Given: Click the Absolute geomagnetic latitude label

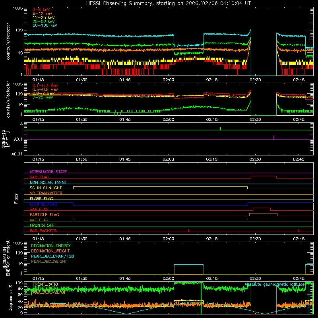Looking at the screenshot, I should pos(275,285).
